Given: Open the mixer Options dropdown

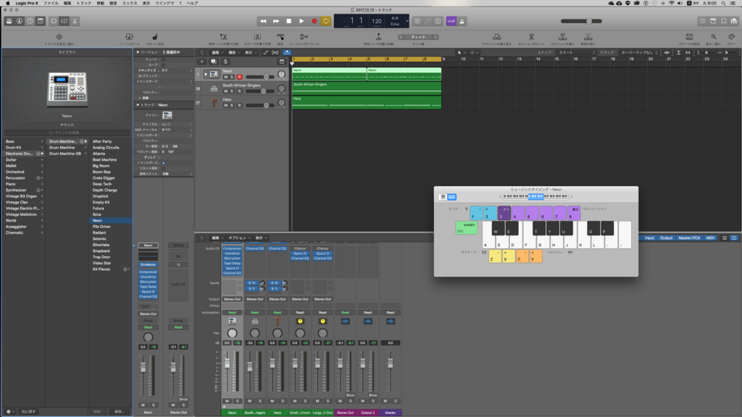Looking at the screenshot, I should [239, 237].
